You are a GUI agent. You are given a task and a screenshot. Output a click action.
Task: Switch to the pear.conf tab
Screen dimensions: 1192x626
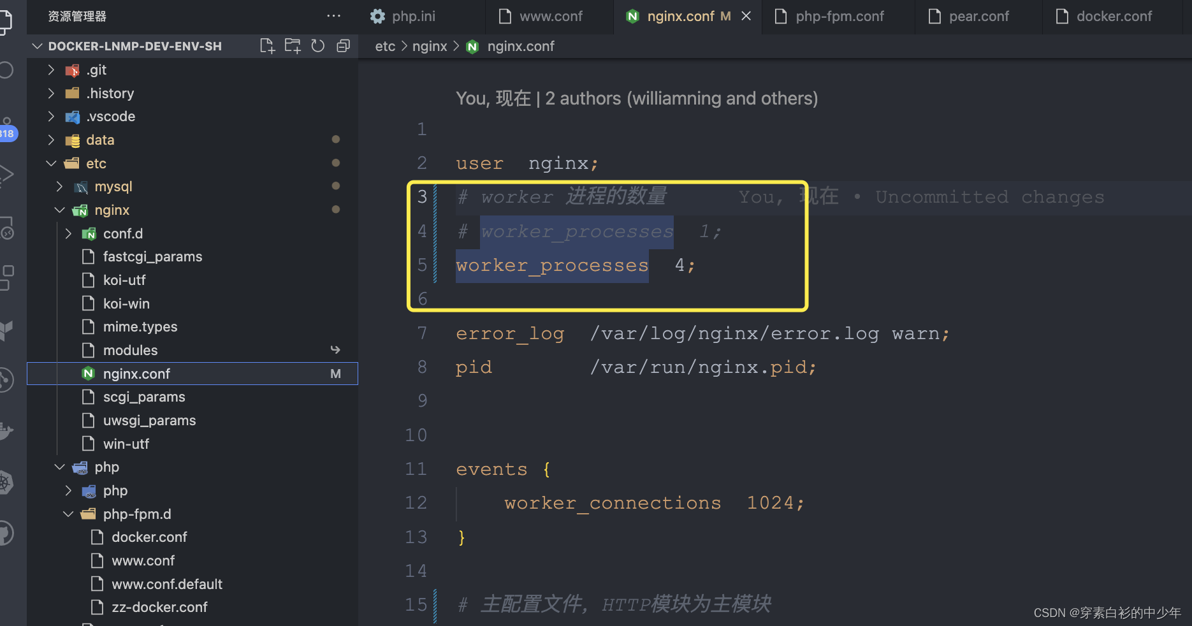(x=978, y=17)
